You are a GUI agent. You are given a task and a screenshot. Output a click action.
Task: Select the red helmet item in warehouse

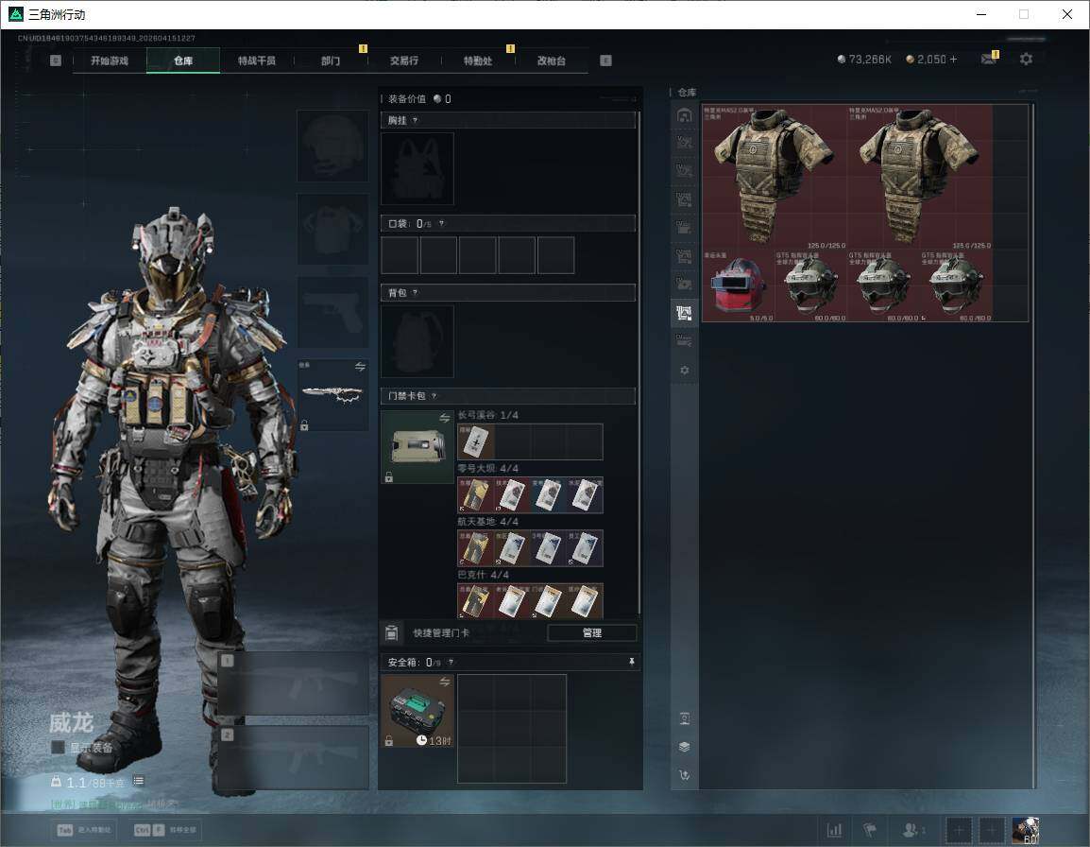(739, 286)
